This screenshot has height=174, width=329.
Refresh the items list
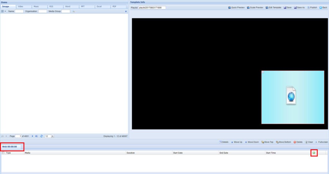tap(41, 136)
